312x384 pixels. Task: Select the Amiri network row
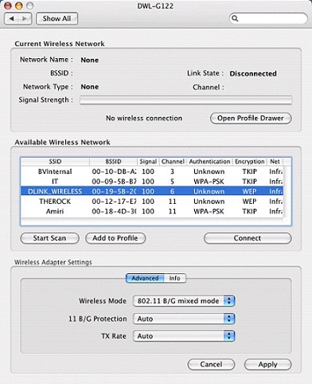152,211
